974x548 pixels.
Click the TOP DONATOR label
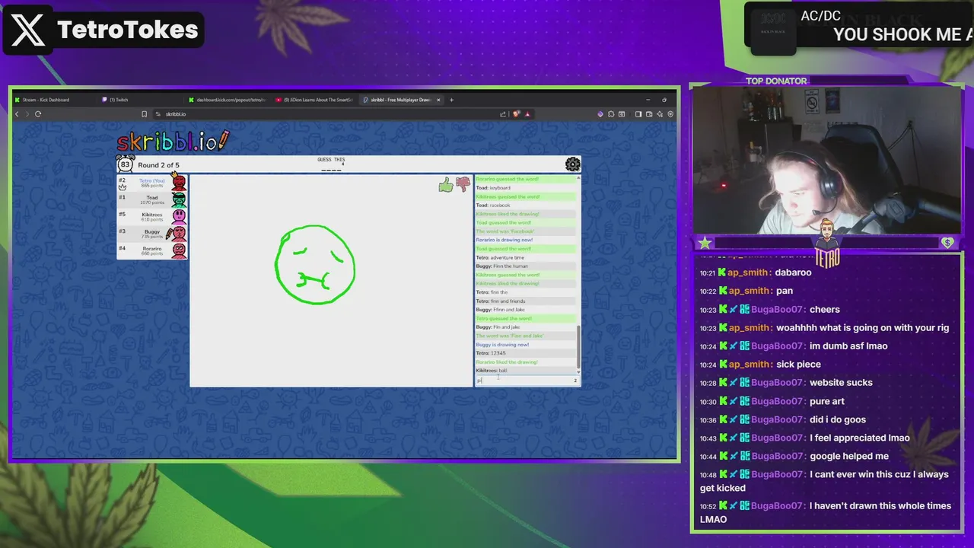[x=776, y=81]
